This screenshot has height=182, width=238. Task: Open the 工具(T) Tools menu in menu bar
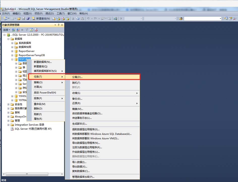click(61, 14)
